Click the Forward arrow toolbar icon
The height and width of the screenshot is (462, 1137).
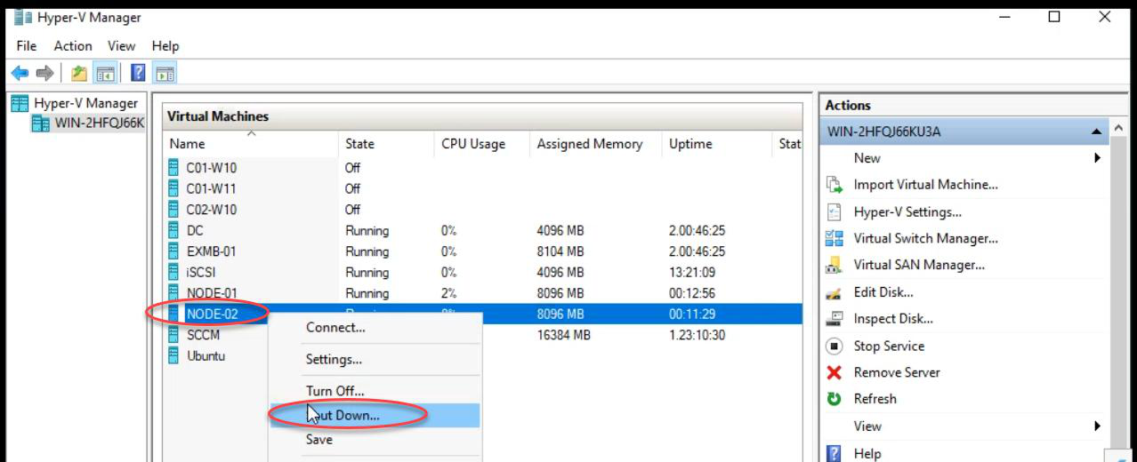[x=44, y=73]
